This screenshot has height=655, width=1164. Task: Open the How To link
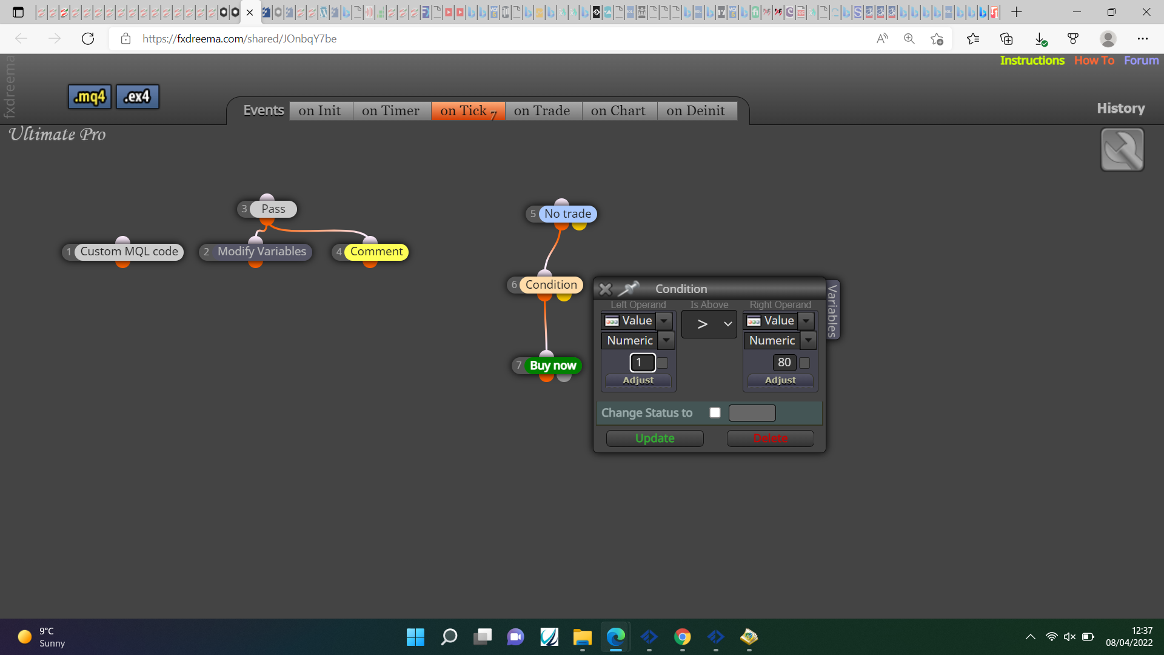coord(1094,61)
